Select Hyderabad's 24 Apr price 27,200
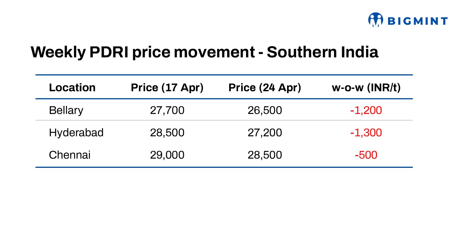Viewport: 463px width, 231px height. (265, 133)
